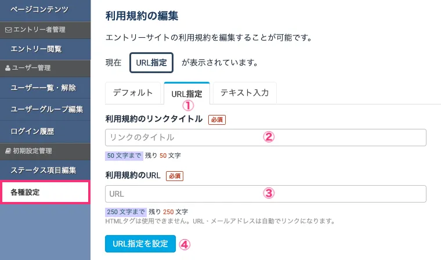The image size is (441, 260).
Task: Click the boxed URL指定 current-status badge
Action: (x=151, y=62)
